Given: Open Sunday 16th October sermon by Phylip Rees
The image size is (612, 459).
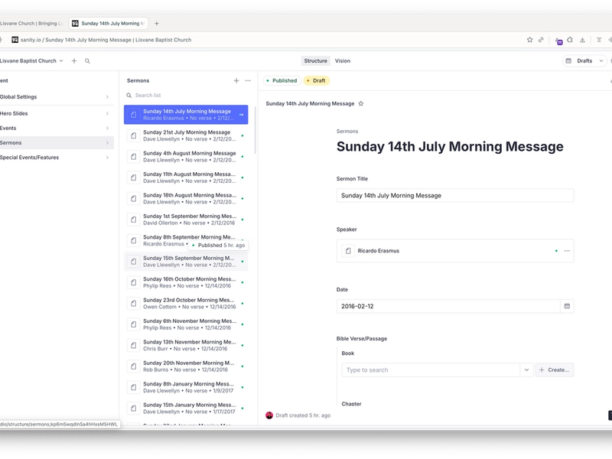Looking at the screenshot, I should (186, 282).
